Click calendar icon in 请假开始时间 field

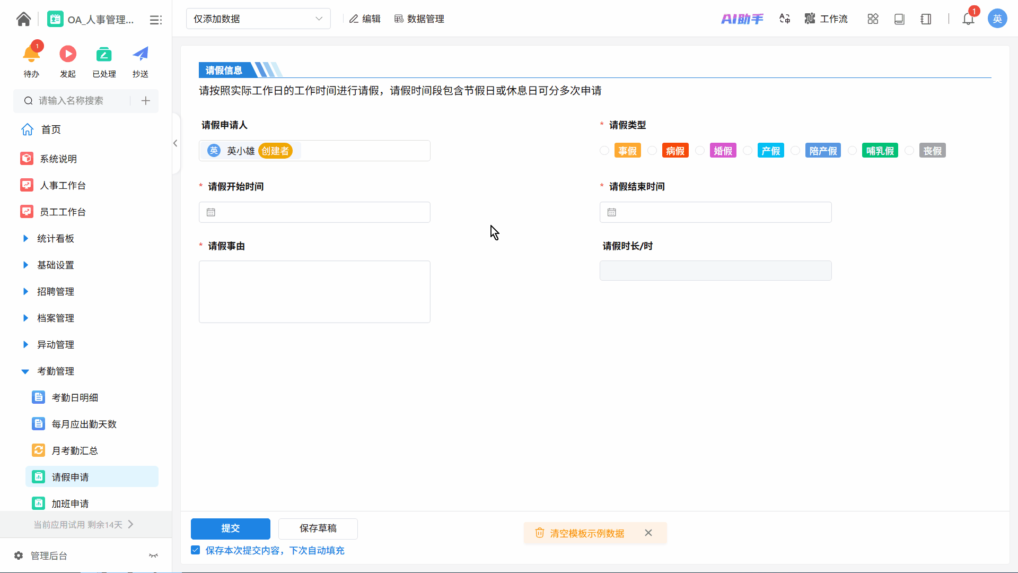[x=211, y=212]
